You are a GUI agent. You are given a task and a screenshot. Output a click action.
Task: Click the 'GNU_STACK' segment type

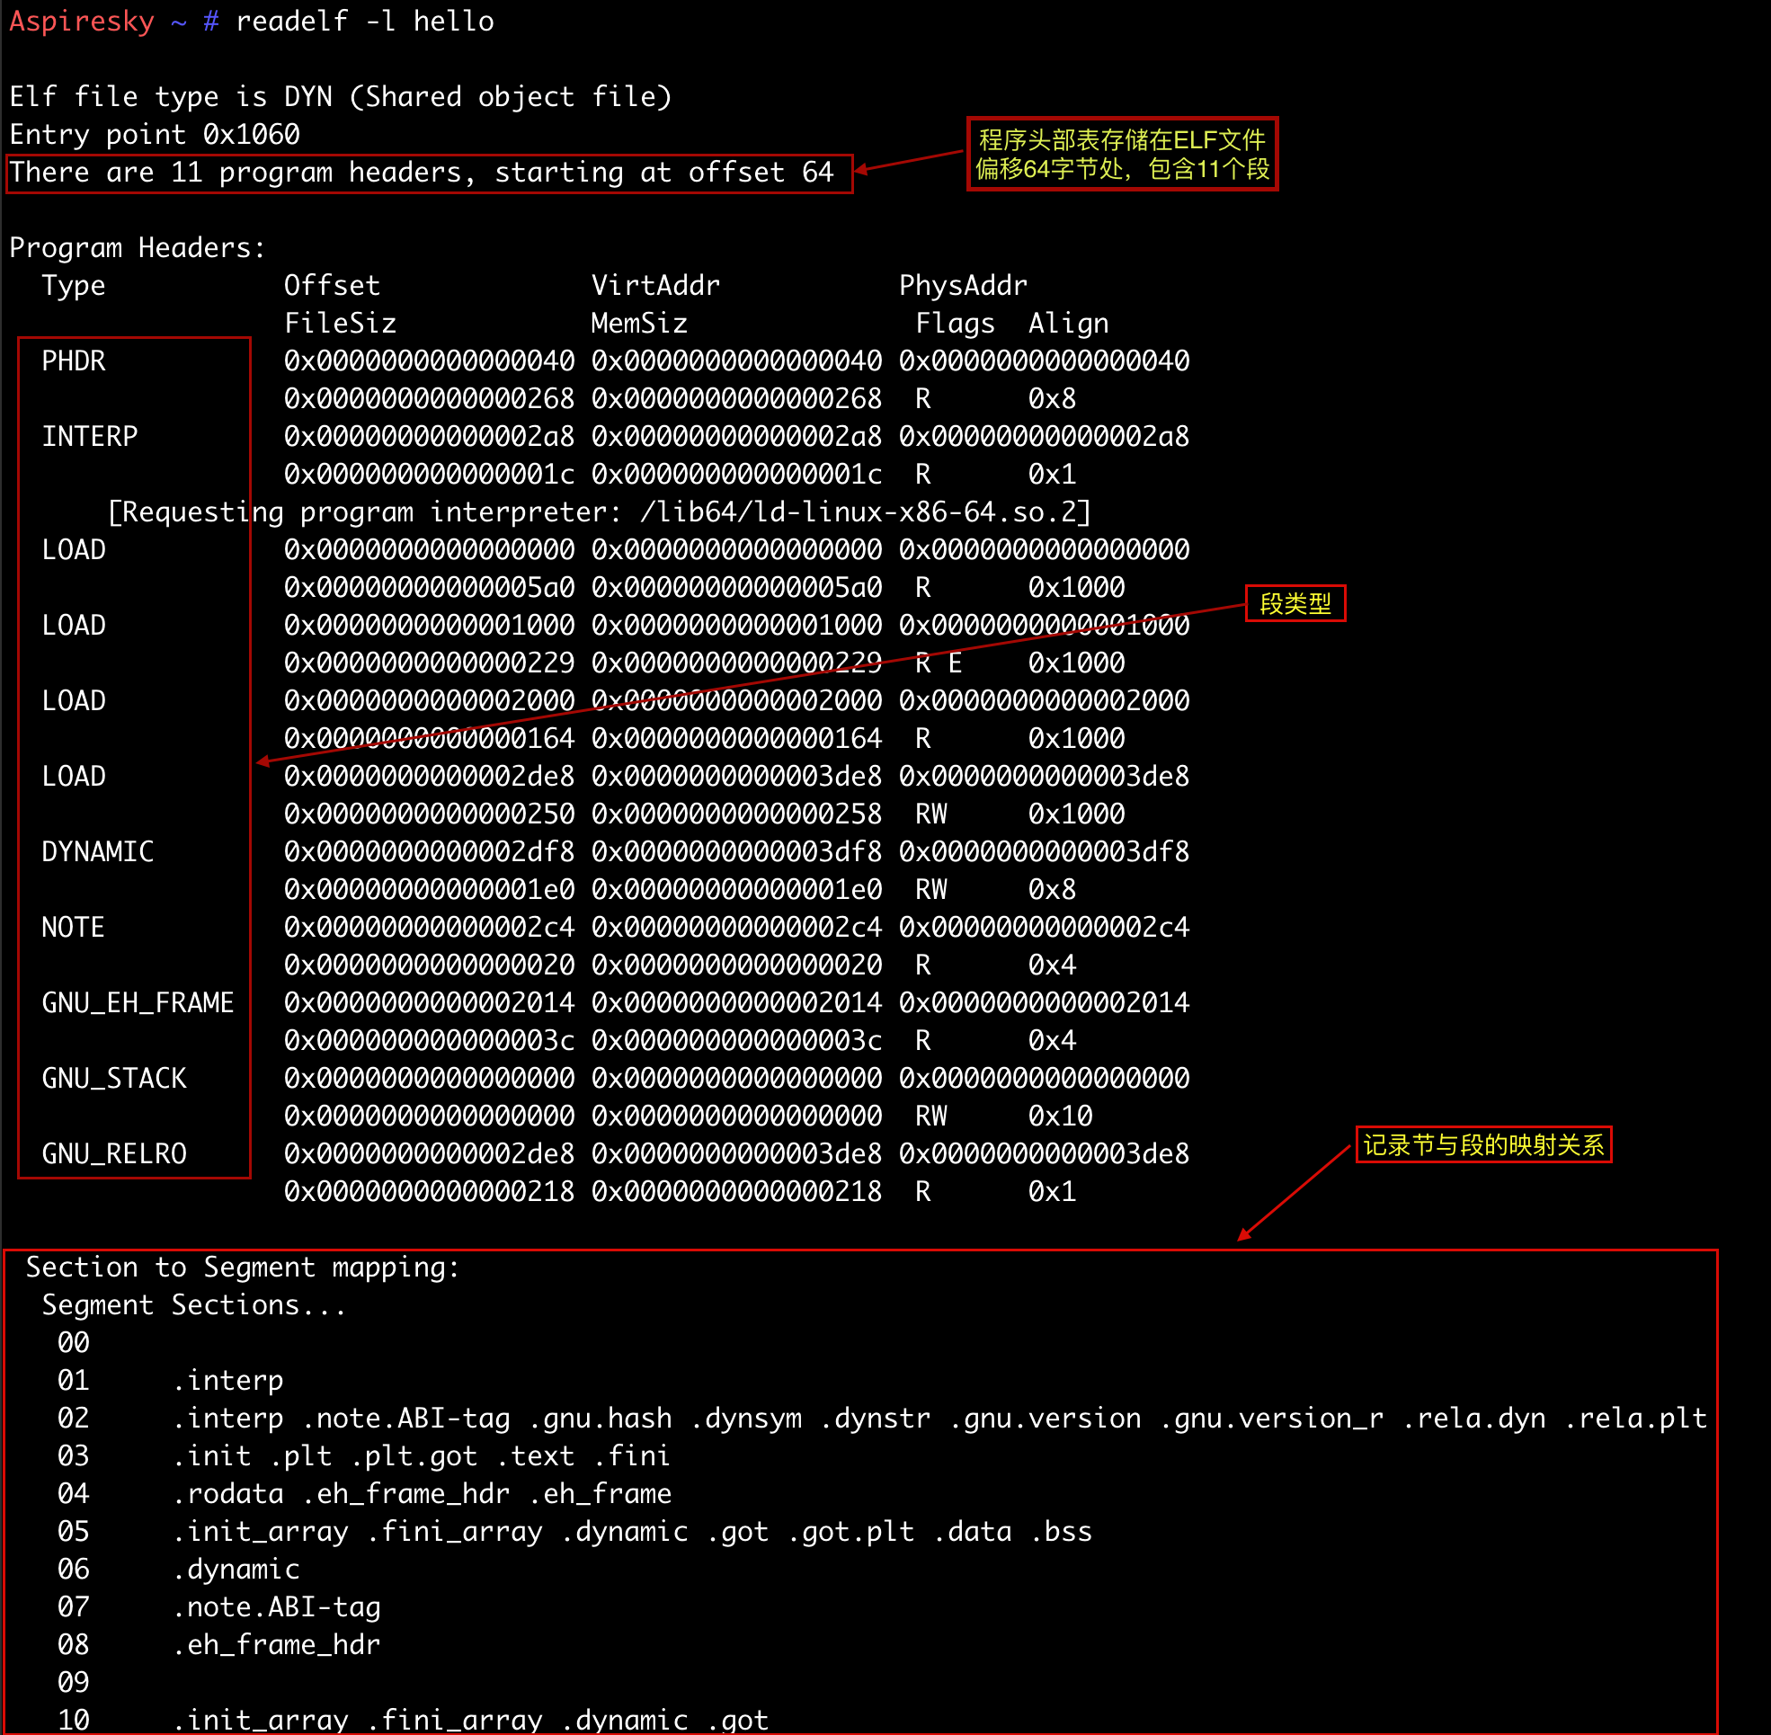114,1078
